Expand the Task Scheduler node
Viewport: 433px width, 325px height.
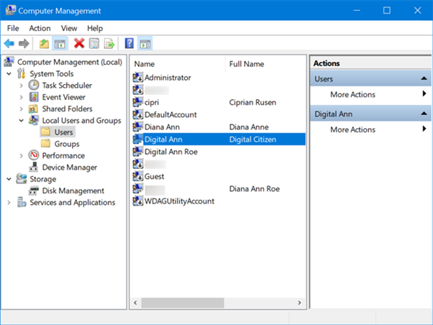(21, 86)
